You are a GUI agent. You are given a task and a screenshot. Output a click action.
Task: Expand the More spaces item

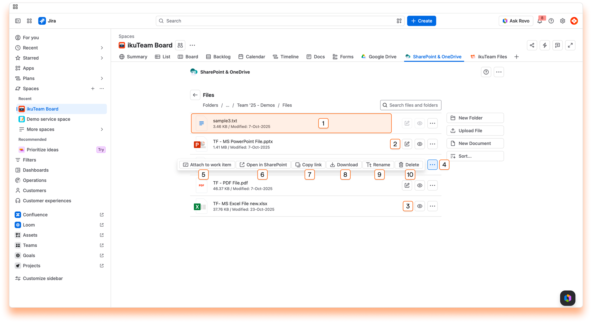(x=102, y=129)
